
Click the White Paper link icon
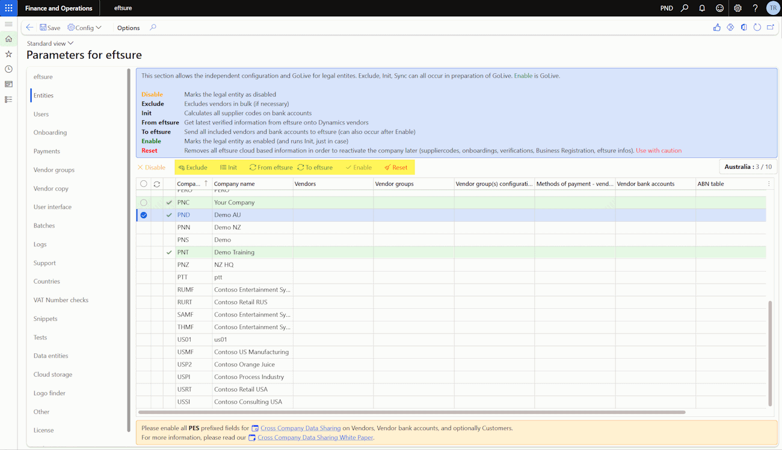tap(252, 438)
